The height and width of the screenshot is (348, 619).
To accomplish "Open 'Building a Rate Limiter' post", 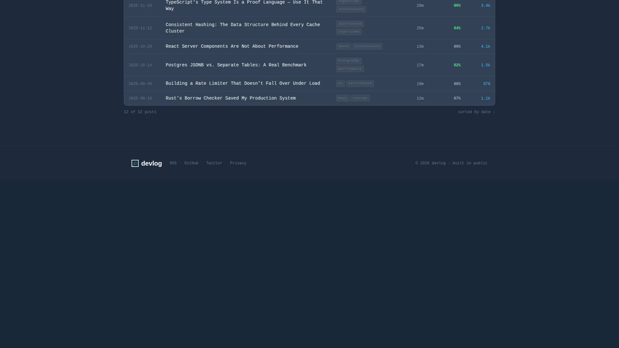I will coord(243,83).
